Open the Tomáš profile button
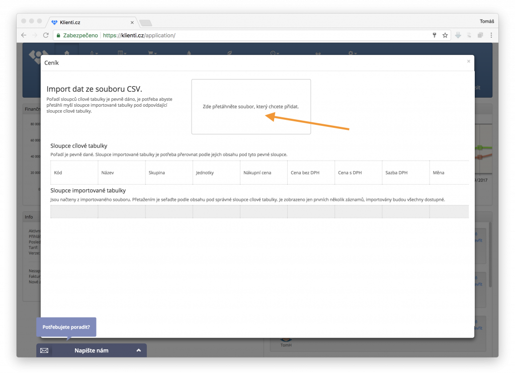The height and width of the screenshot is (377, 515). [x=487, y=21]
